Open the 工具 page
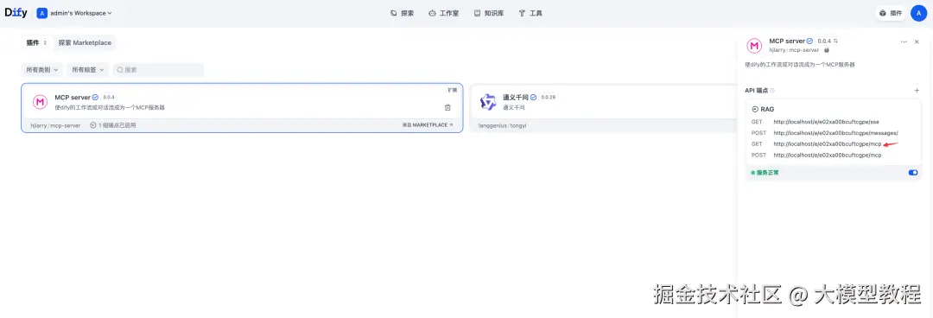933x318 pixels. [x=530, y=13]
